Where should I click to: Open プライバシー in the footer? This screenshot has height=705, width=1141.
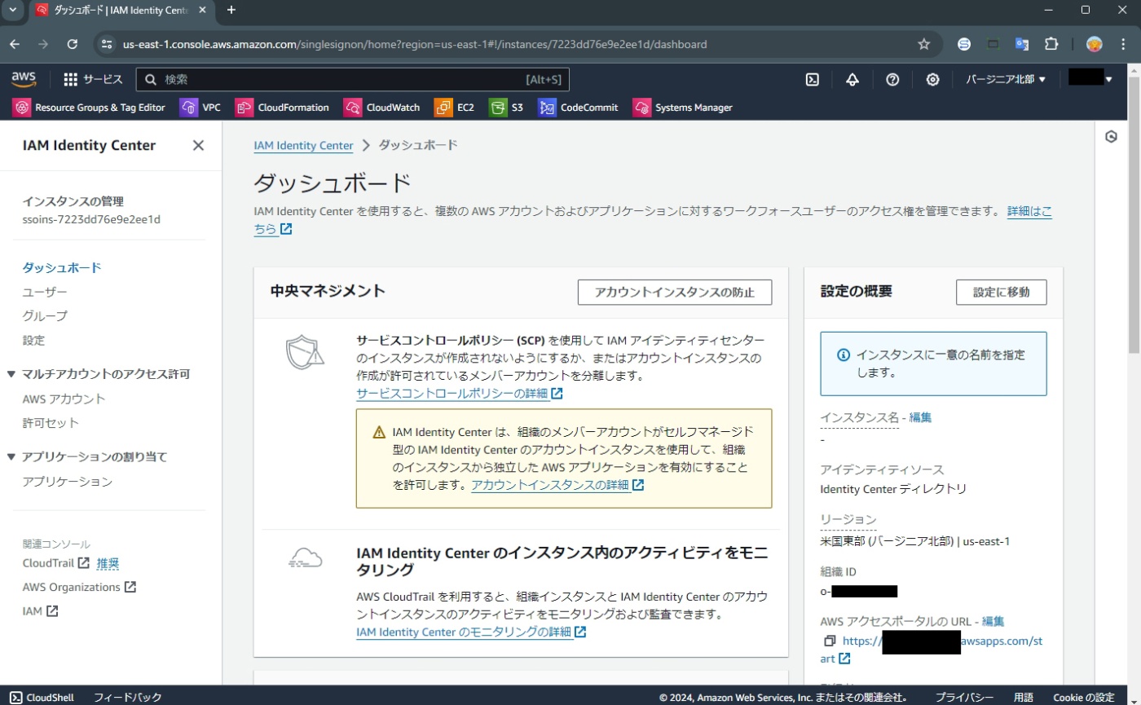click(x=964, y=697)
